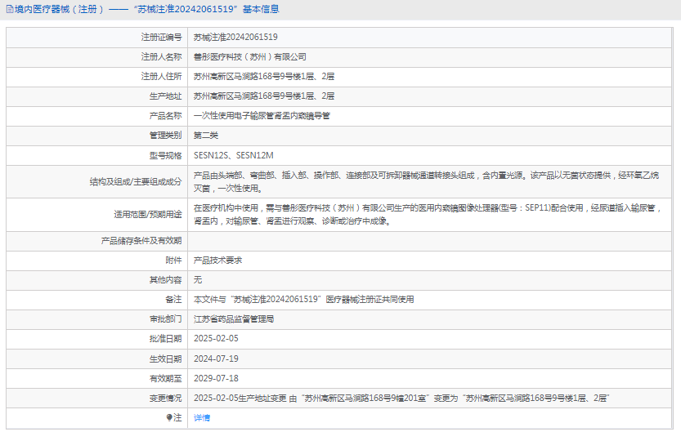Select the 第二类 management class value

click(206, 136)
